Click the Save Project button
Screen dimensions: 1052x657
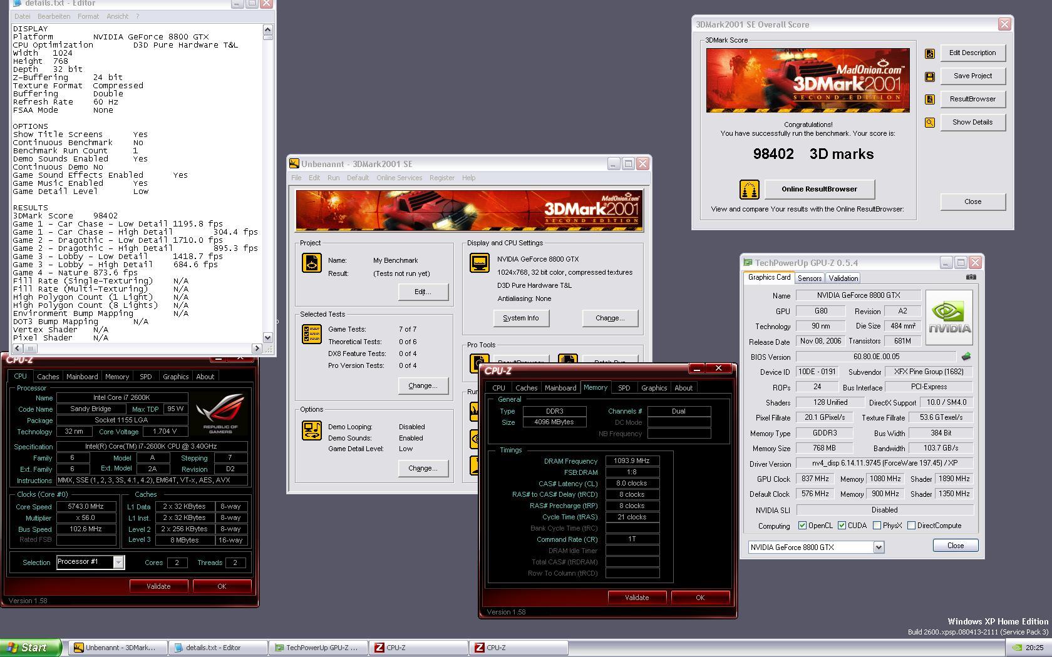click(x=972, y=76)
